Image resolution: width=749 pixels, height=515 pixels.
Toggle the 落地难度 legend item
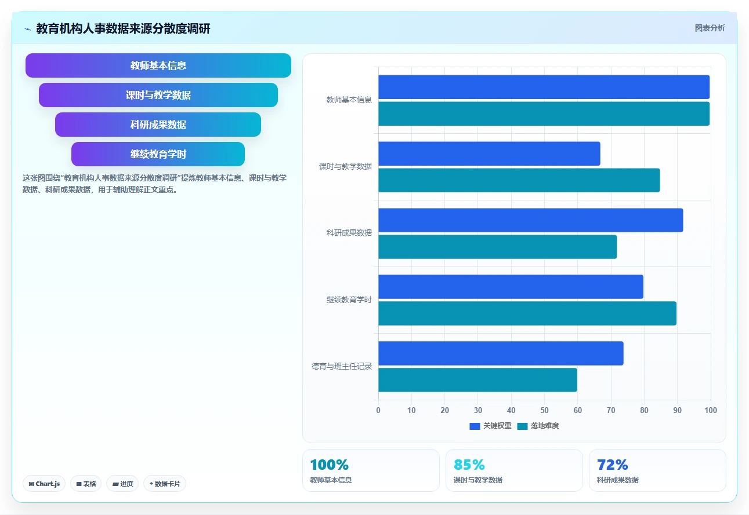click(x=538, y=426)
